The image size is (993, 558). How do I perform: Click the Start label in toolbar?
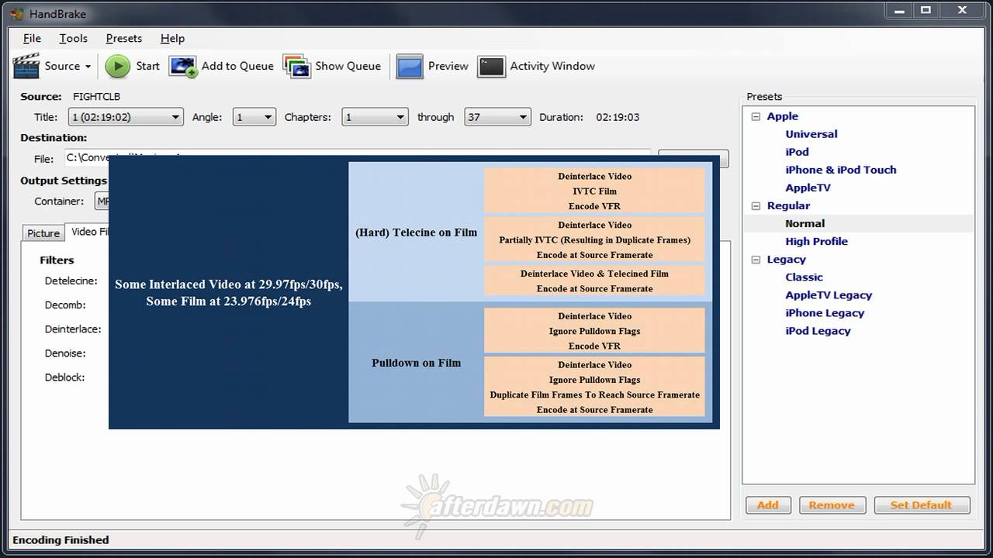tap(147, 66)
